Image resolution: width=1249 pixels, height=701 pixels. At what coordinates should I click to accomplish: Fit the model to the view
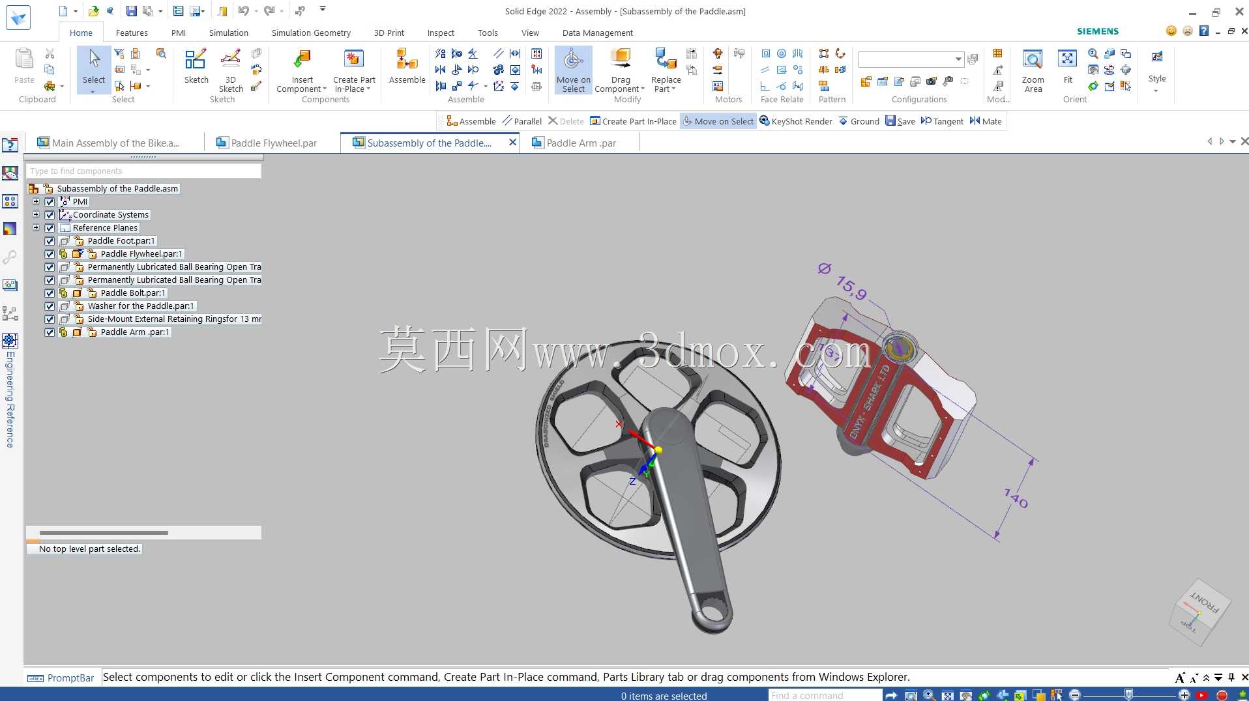pos(1068,67)
